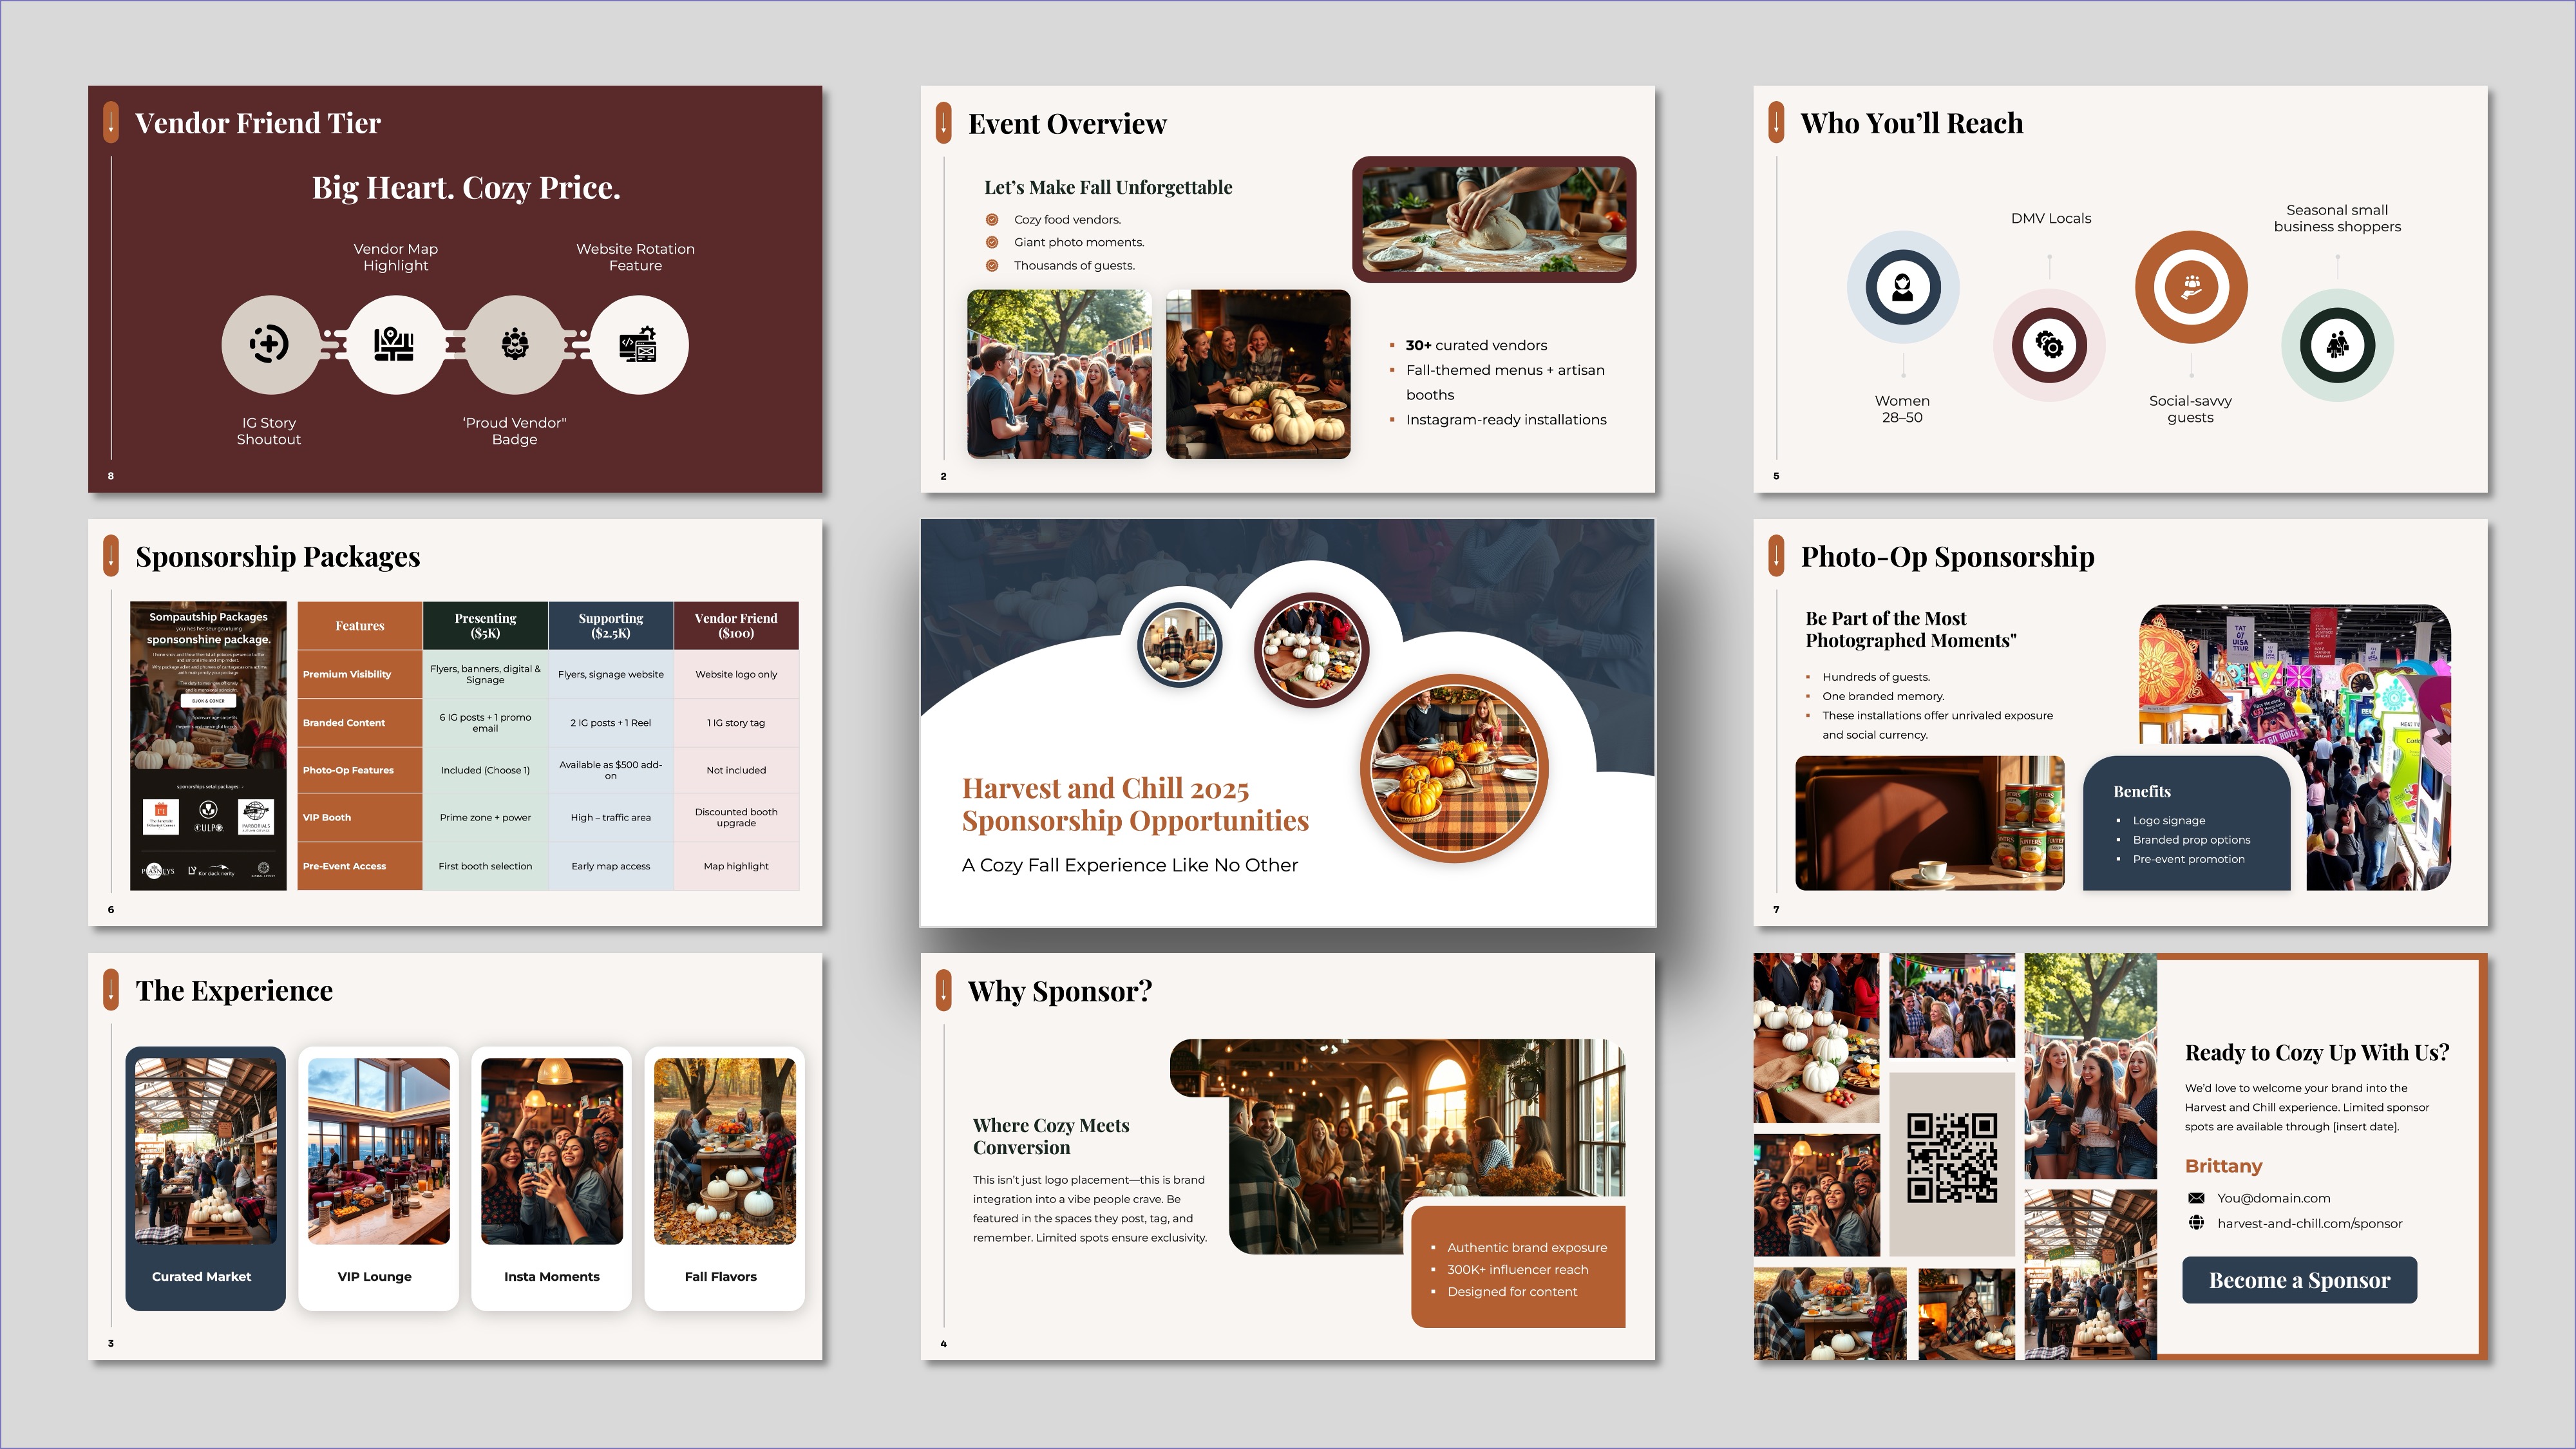Click the Proud Vendor Badge icon
The height and width of the screenshot is (1449, 2576).
point(515,344)
